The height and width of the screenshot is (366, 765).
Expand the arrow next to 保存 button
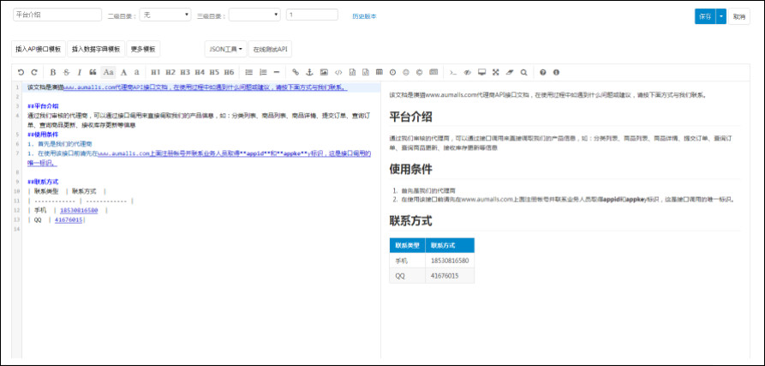tap(721, 16)
